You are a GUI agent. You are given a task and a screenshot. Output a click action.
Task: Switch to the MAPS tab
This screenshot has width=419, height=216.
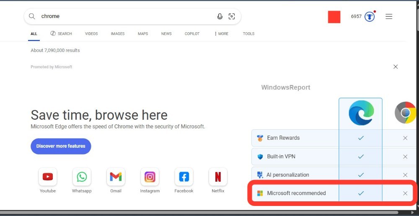[143, 33]
